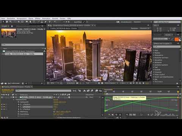Viewport: 182px width, 136px height.
Task: Select the Zoom magnifier tool
Action: 10,22
